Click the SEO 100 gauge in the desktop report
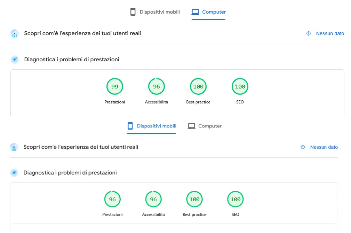351x233 pixels. pyautogui.click(x=240, y=87)
